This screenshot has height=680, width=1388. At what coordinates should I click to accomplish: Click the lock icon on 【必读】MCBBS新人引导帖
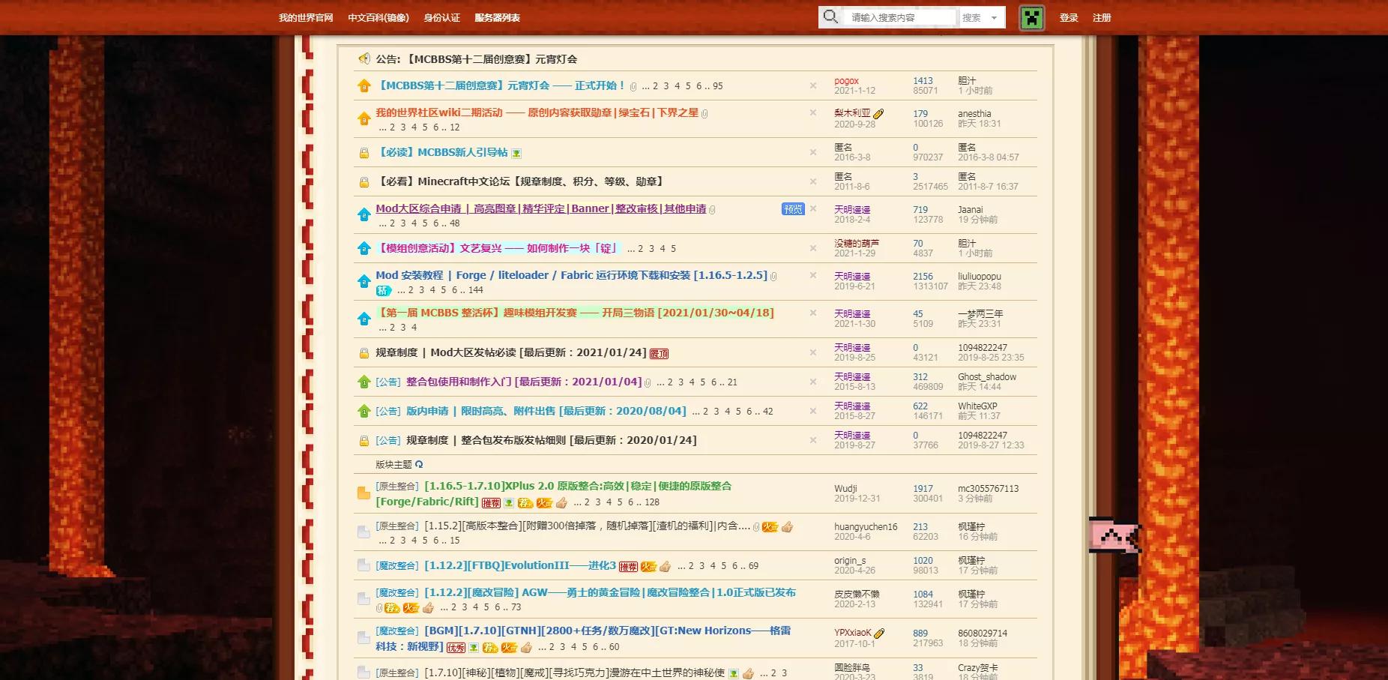pyautogui.click(x=365, y=151)
